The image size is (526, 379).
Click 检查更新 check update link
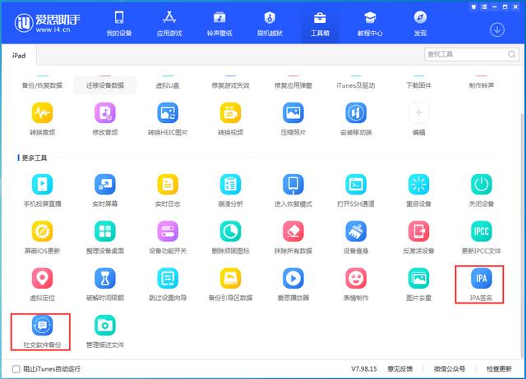(x=499, y=369)
